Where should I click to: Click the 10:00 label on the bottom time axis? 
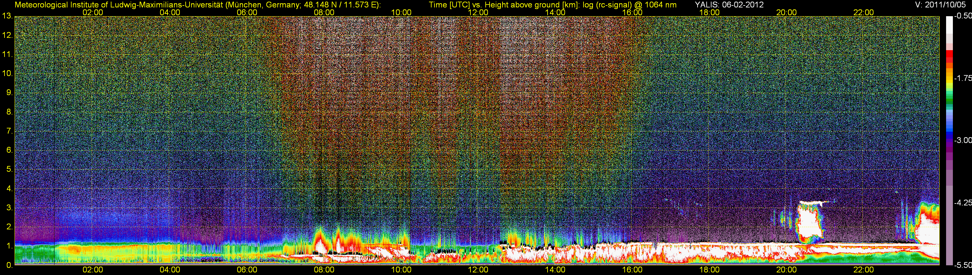click(401, 270)
